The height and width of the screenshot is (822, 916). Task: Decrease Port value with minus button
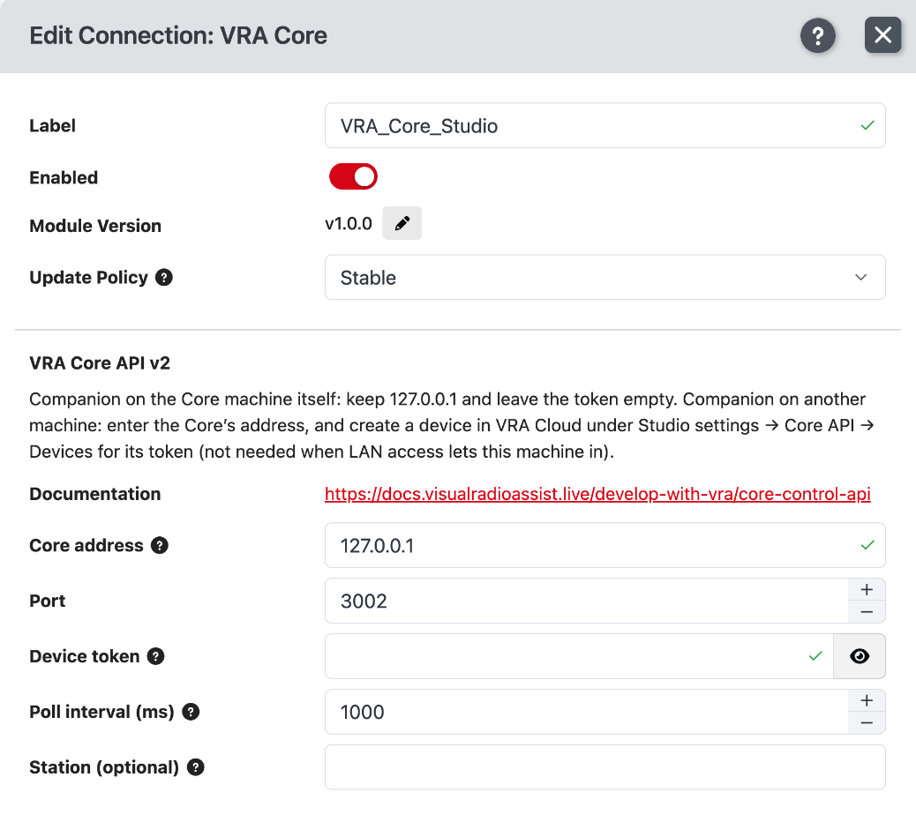click(x=867, y=612)
